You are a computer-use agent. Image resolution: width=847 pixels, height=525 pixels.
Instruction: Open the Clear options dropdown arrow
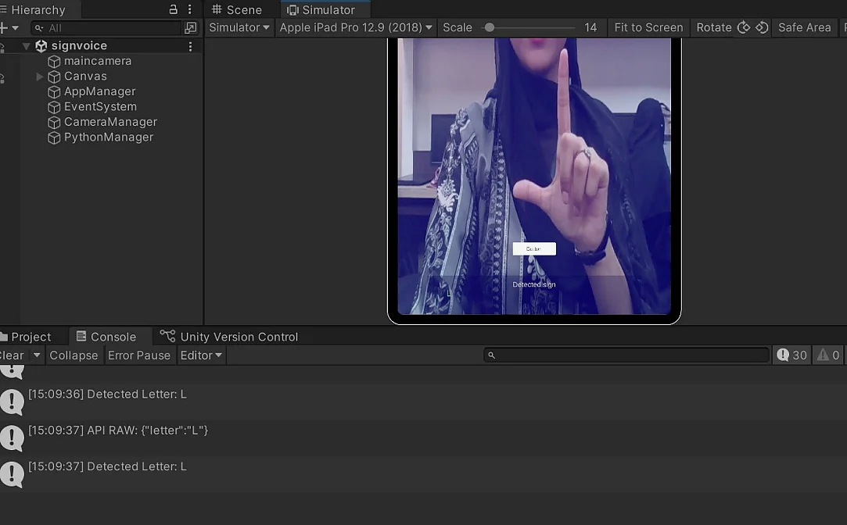(37, 355)
